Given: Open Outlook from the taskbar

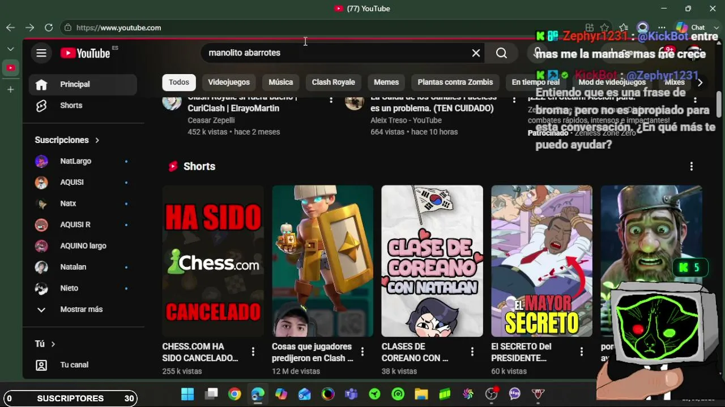Looking at the screenshot, I should click(x=305, y=394).
